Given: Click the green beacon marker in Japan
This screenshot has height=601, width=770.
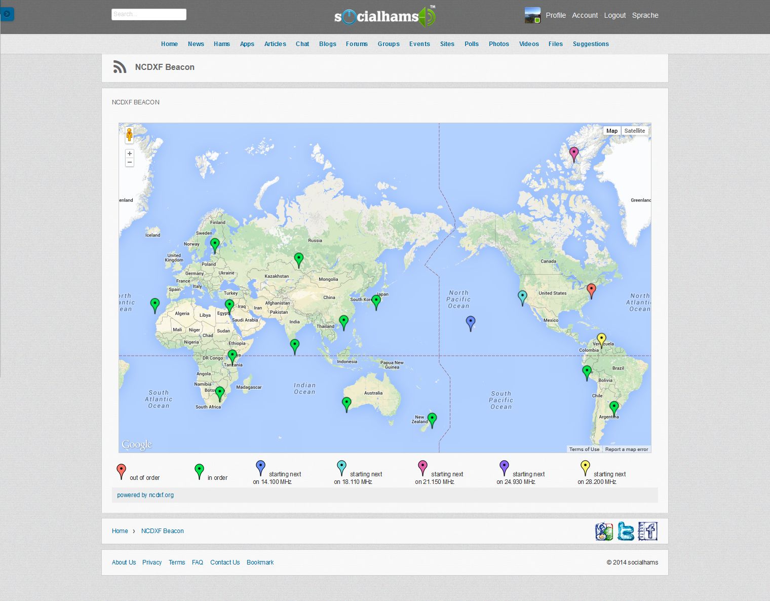Looking at the screenshot, I should (x=376, y=303).
